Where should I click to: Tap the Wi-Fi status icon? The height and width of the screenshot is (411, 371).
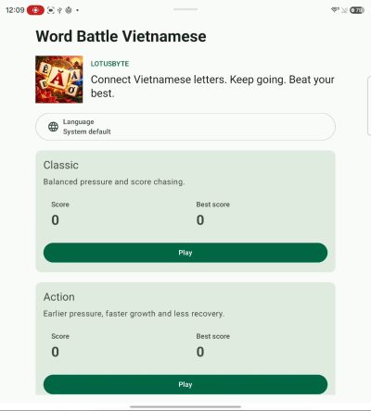tap(335, 10)
